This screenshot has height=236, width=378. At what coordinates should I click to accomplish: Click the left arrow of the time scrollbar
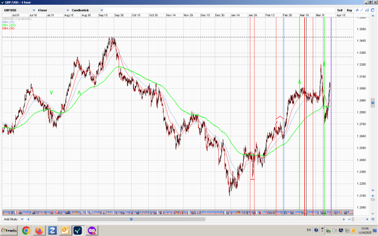(x=28, y=219)
